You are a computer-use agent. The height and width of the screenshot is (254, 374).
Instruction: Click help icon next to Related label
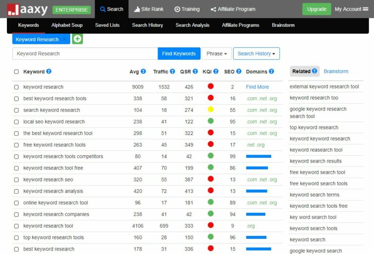coord(315,71)
